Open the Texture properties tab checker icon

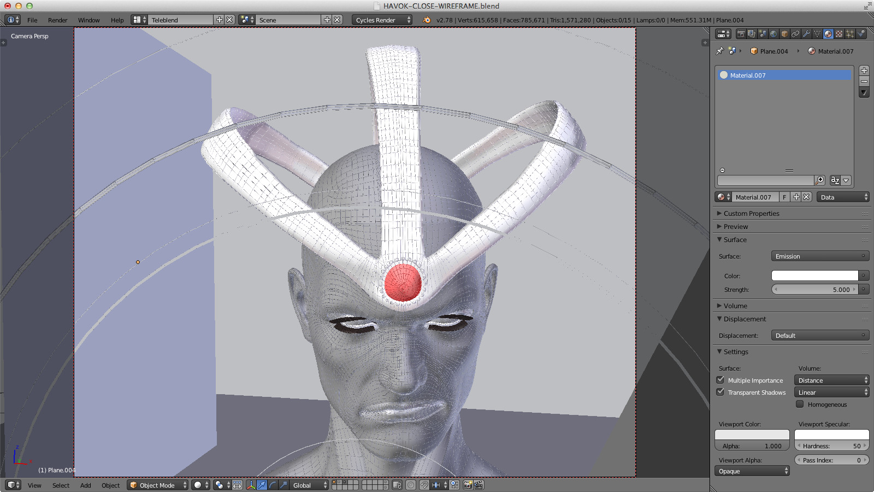point(839,34)
